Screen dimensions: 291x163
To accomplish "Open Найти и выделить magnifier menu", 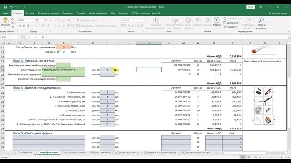I will pyautogui.click(x=261, y=24).
